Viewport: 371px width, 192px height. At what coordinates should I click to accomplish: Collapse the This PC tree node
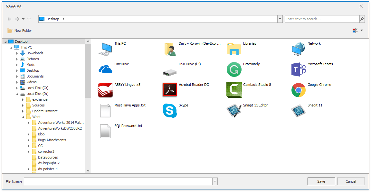tap(11, 48)
